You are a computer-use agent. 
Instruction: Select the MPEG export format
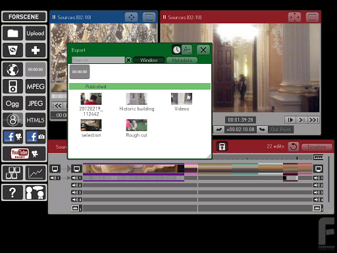(36, 86)
